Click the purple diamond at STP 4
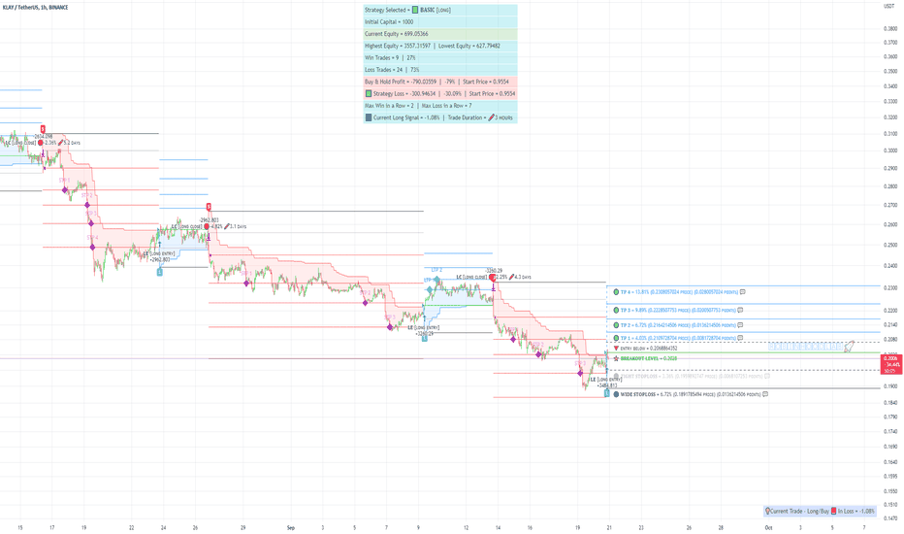 pyautogui.click(x=93, y=247)
